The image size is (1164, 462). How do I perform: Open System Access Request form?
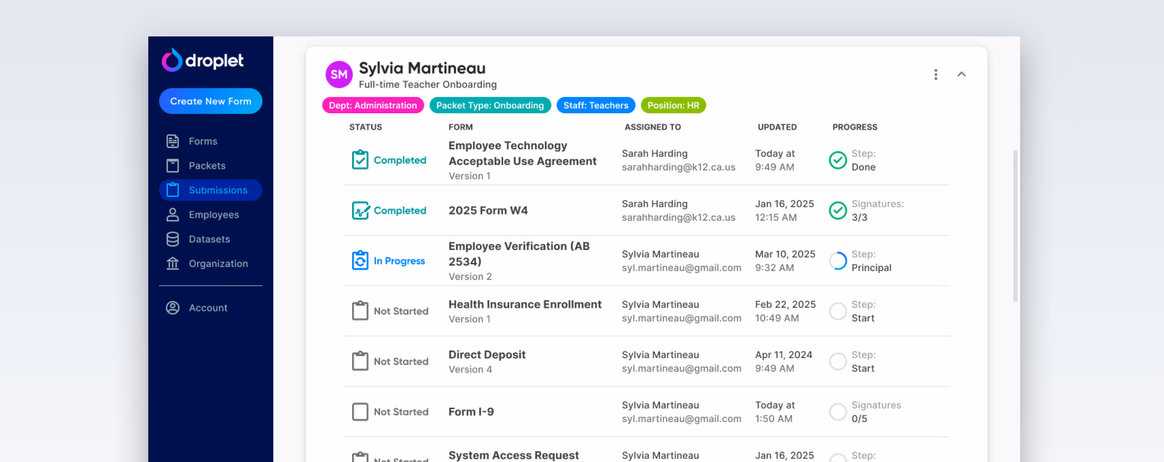[x=513, y=455]
